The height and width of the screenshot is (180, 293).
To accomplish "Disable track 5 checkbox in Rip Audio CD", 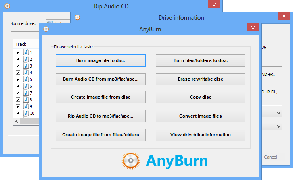I will 18,79.
